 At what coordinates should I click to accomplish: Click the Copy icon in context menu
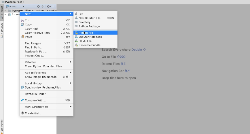pos(22,24)
